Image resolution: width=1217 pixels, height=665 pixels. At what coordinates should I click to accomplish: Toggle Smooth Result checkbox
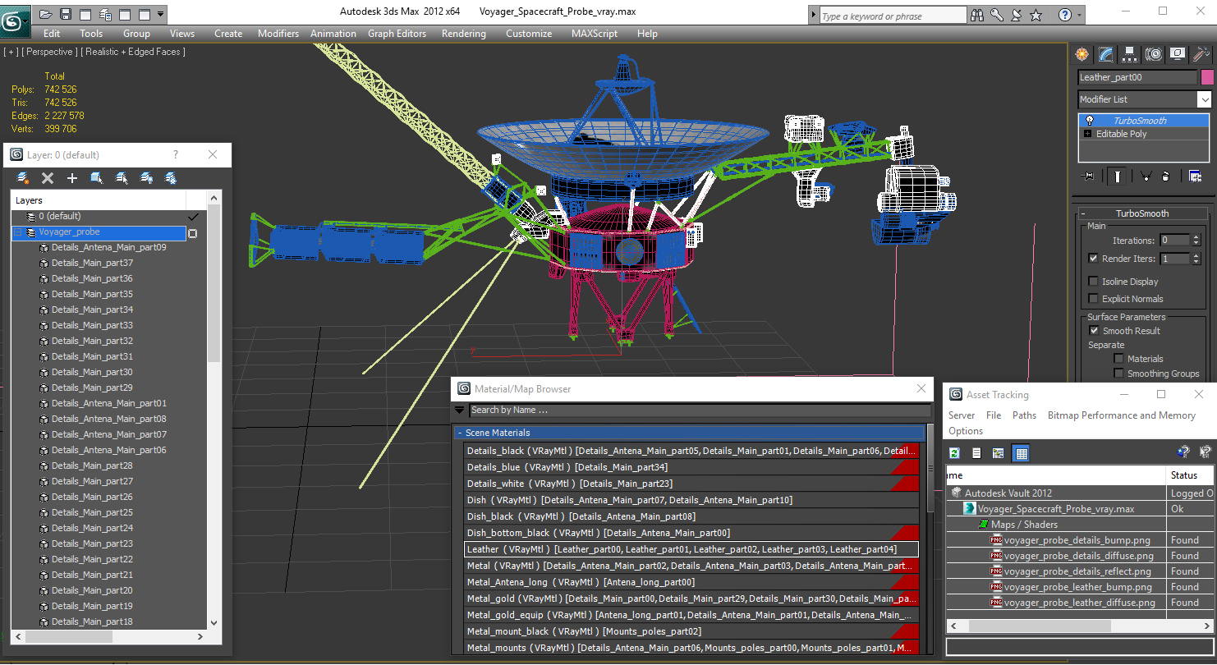point(1093,331)
